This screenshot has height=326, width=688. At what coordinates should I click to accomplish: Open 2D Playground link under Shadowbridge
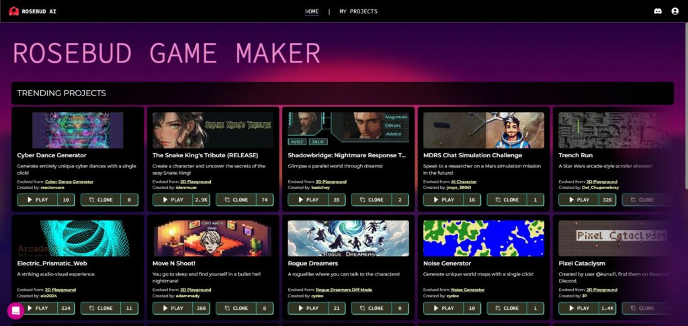click(331, 181)
